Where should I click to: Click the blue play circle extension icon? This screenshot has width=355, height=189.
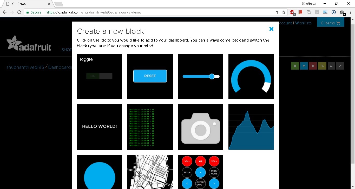pos(334,12)
